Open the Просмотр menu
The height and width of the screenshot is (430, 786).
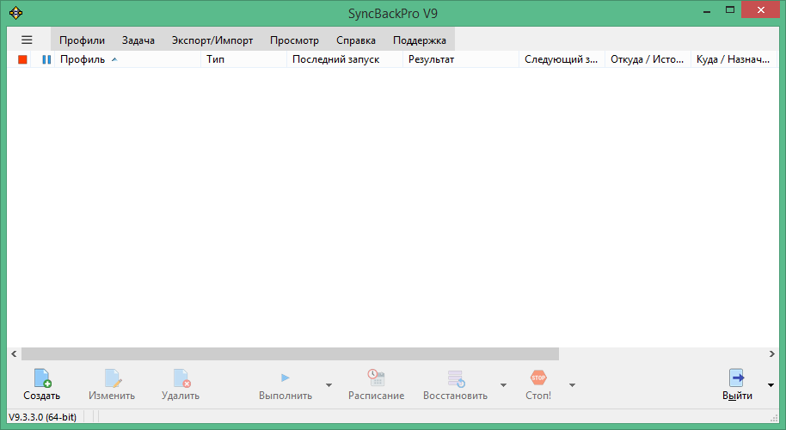point(294,40)
